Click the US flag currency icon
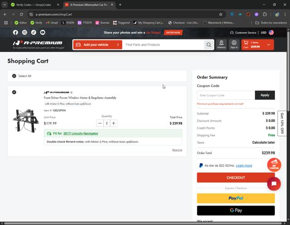This screenshot has width=290, height=225. [271, 33]
